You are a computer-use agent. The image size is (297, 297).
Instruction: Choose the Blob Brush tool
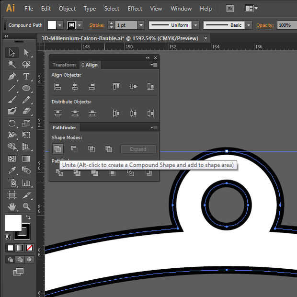click(x=12, y=111)
